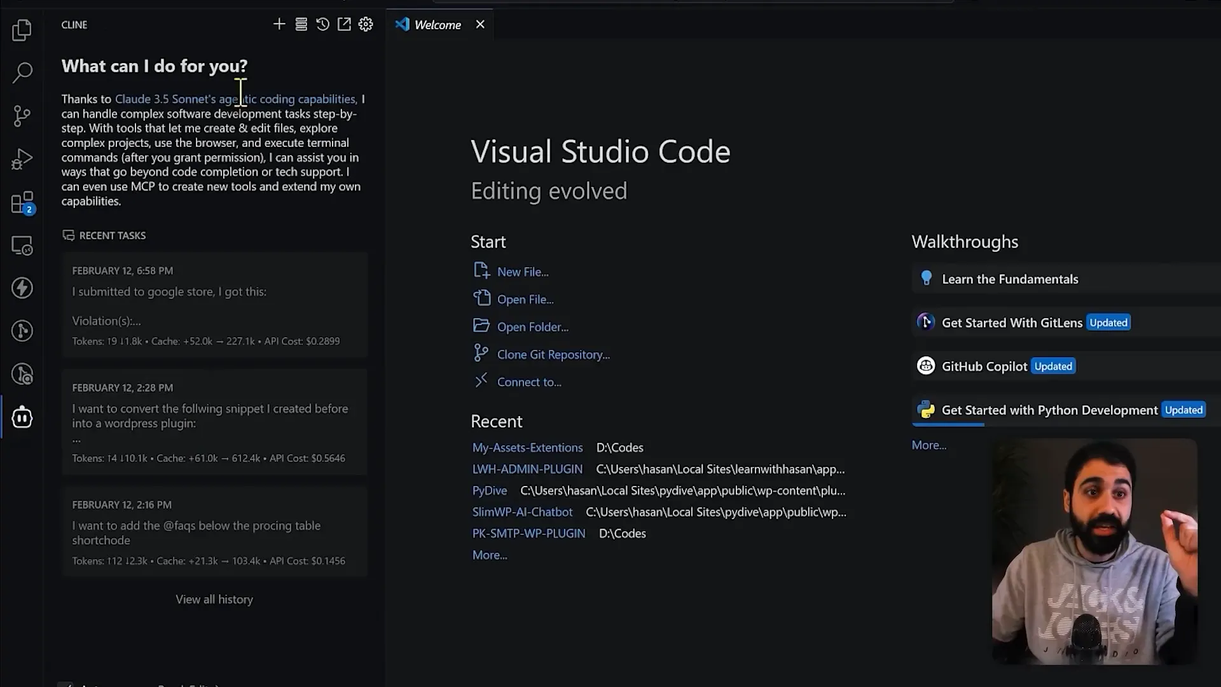Click the Connect to remote icon
Image resolution: width=1221 pixels, height=687 pixels.
tap(481, 380)
